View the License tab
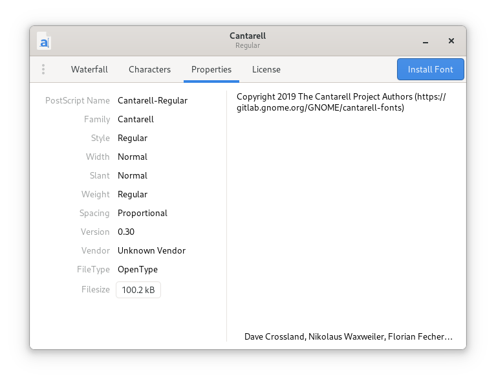 266,69
